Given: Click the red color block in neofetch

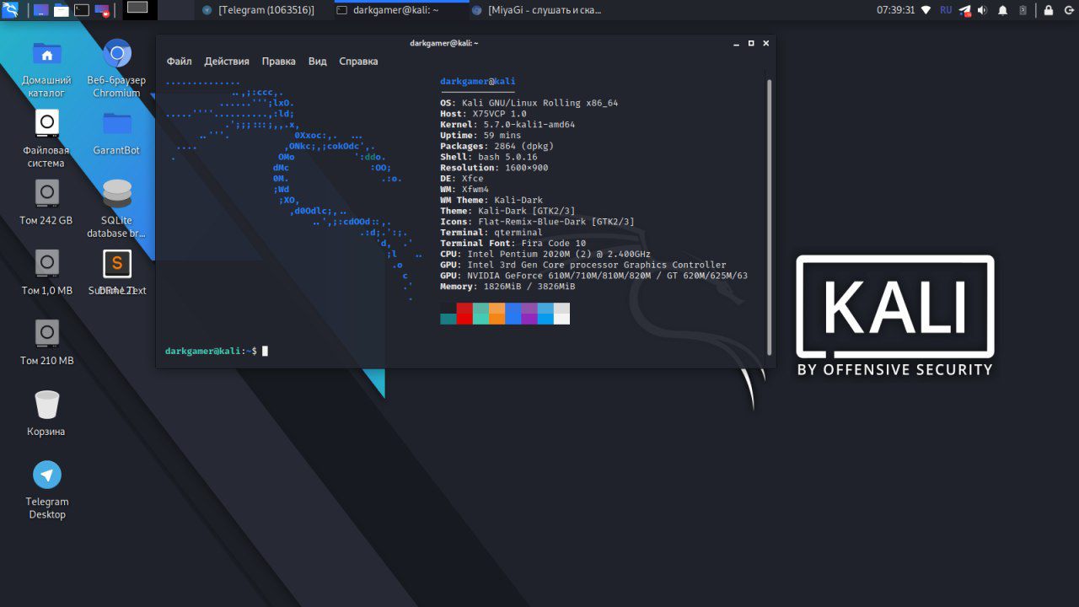Looking at the screenshot, I should pos(464,314).
